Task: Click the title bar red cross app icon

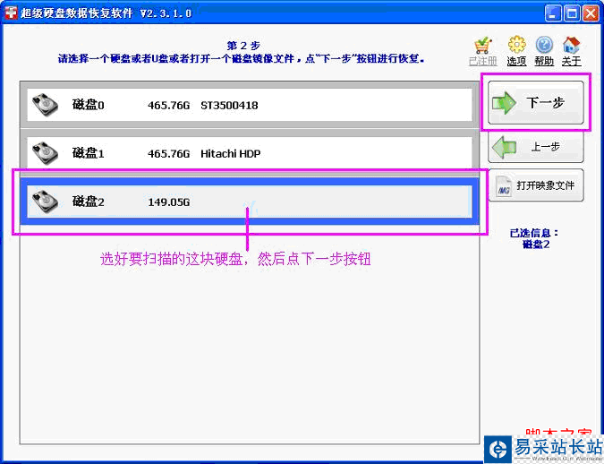Action: click(x=11, y=13)
